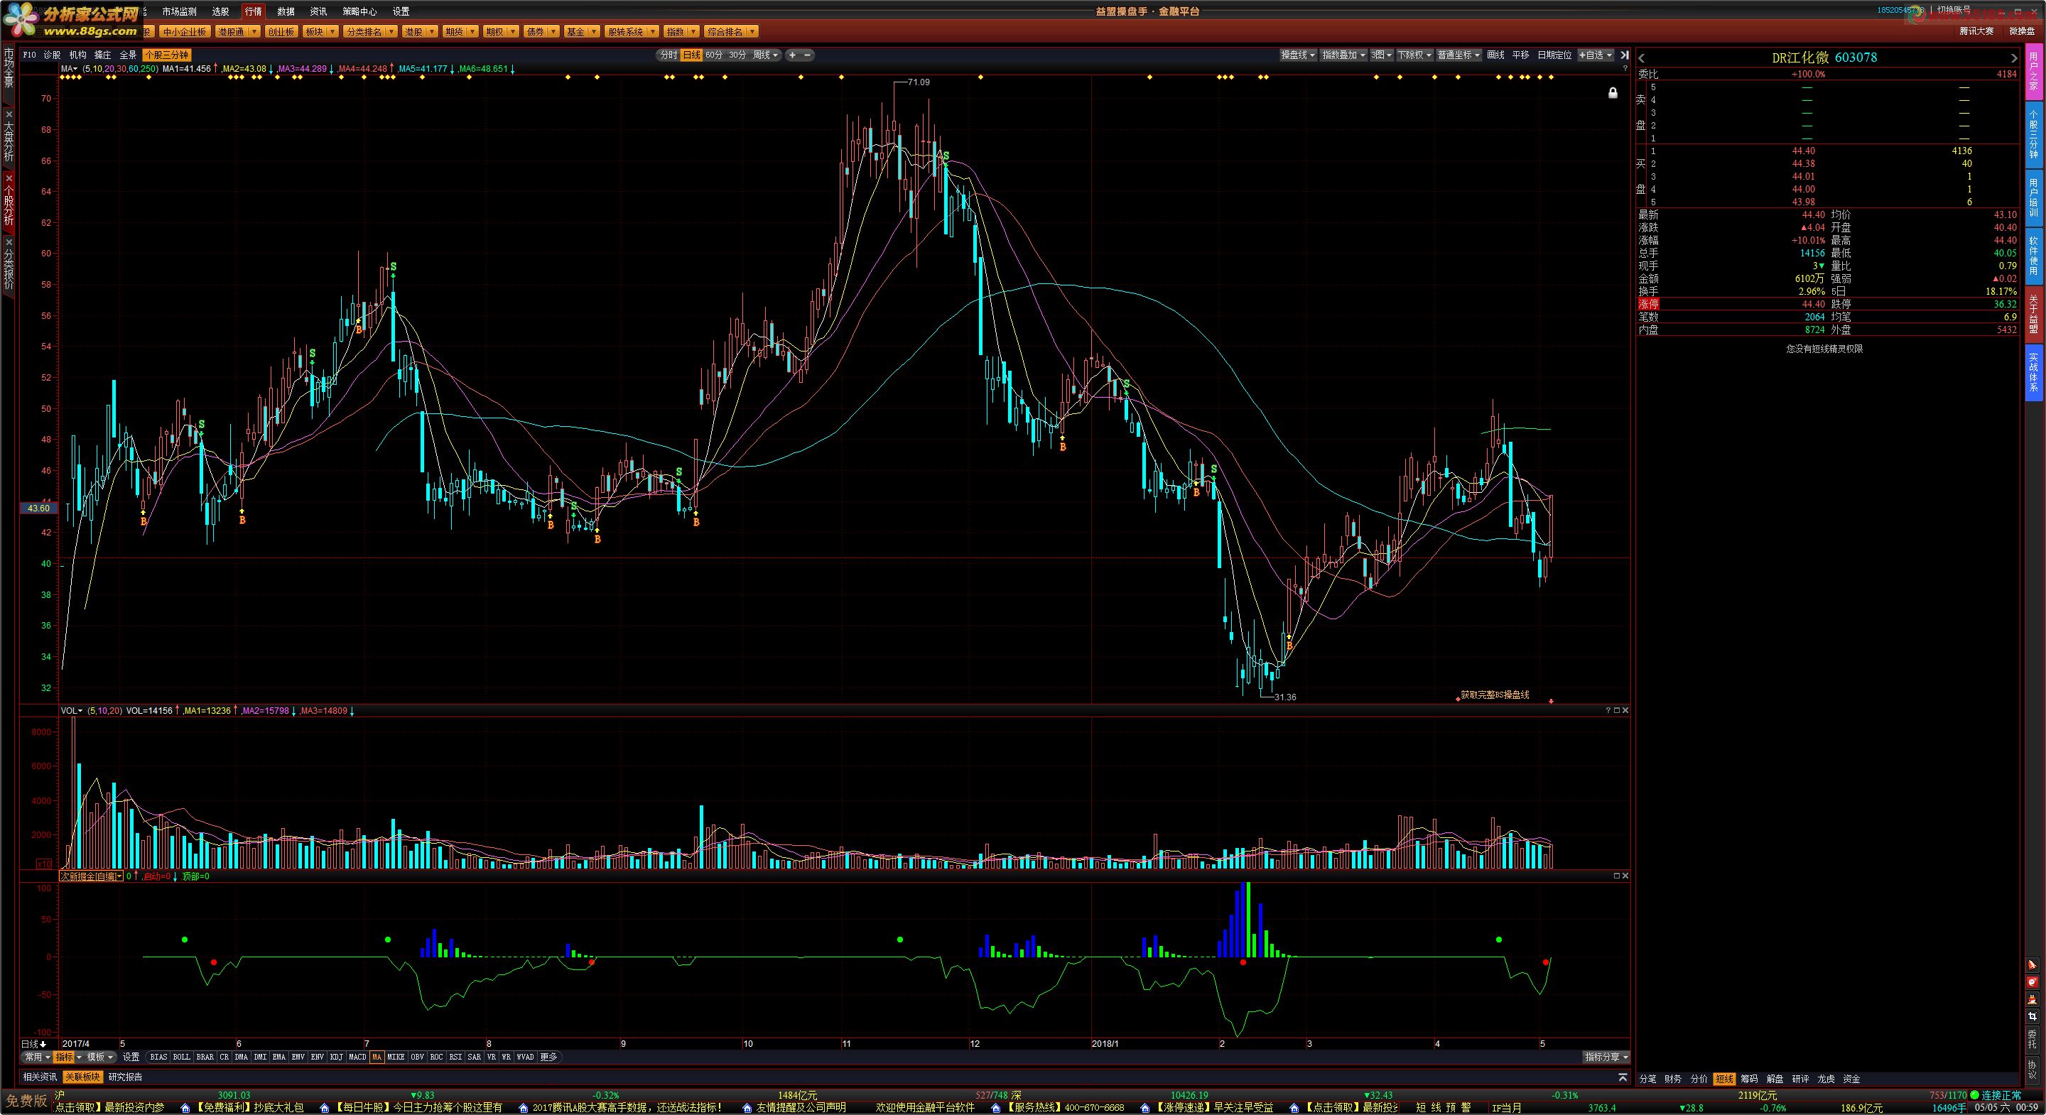Open 腾讯大赛 link
Viewport: 2046px width, 1115px height.
(1976, 31)
